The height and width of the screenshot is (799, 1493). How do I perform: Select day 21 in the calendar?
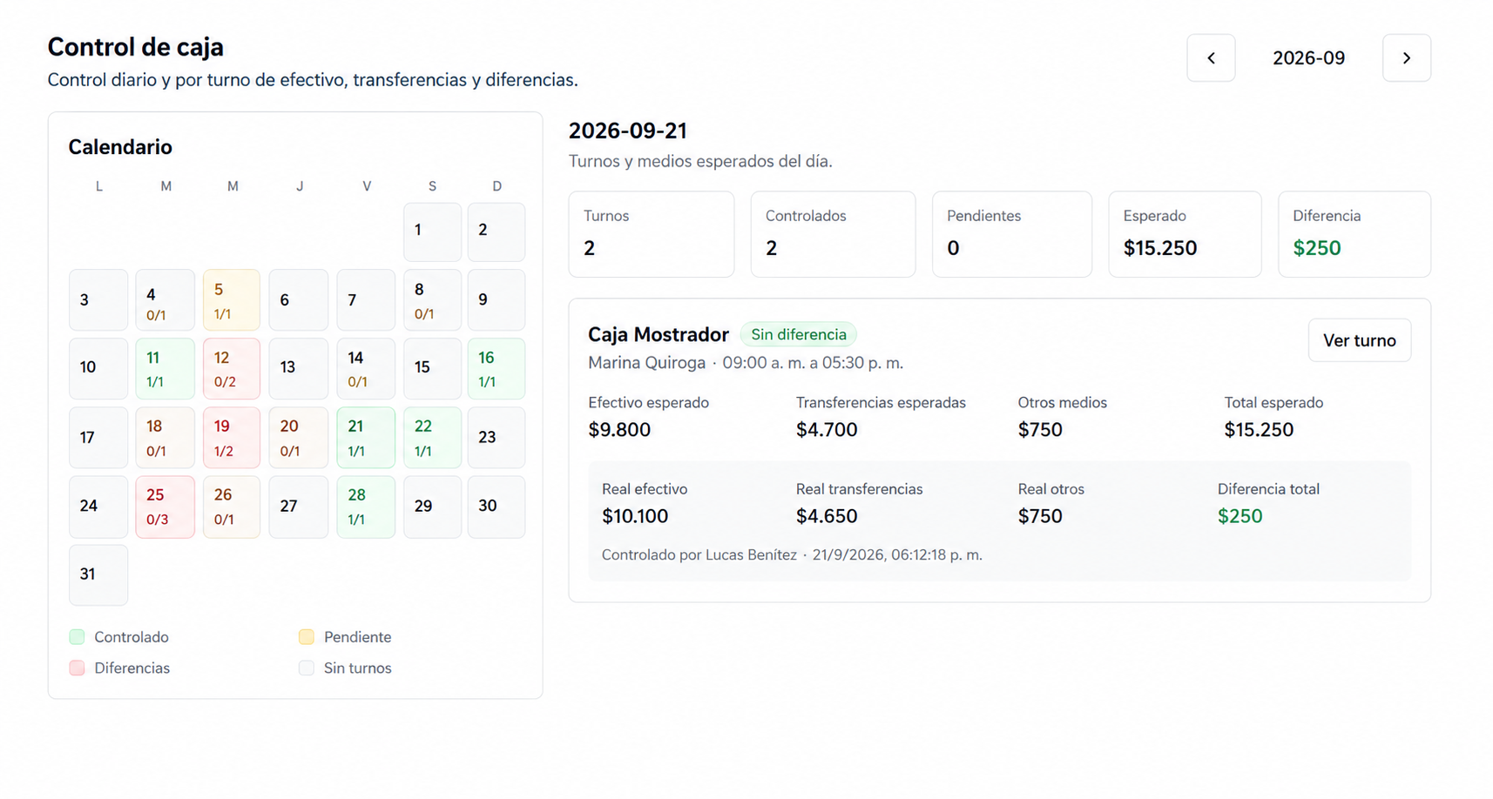(365, 438)
